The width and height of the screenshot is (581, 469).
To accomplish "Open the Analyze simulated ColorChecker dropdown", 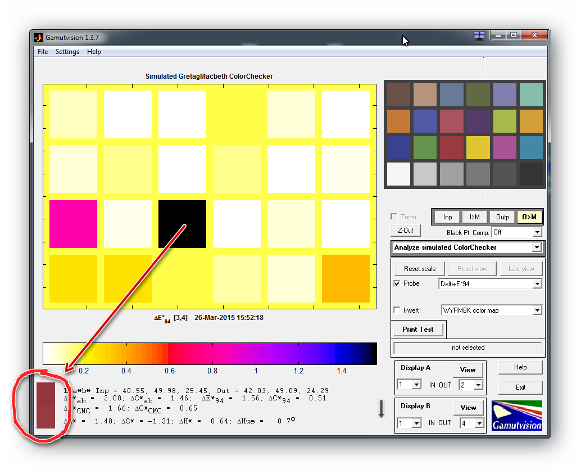I will point(536,247).
